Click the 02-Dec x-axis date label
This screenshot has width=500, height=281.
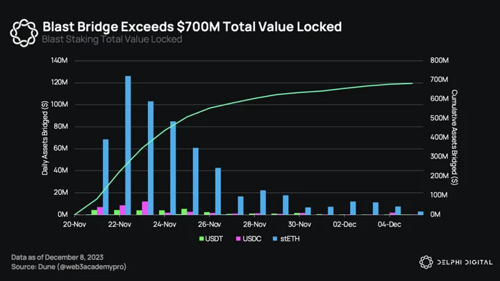pyautogui.click(x=344, y=224)
